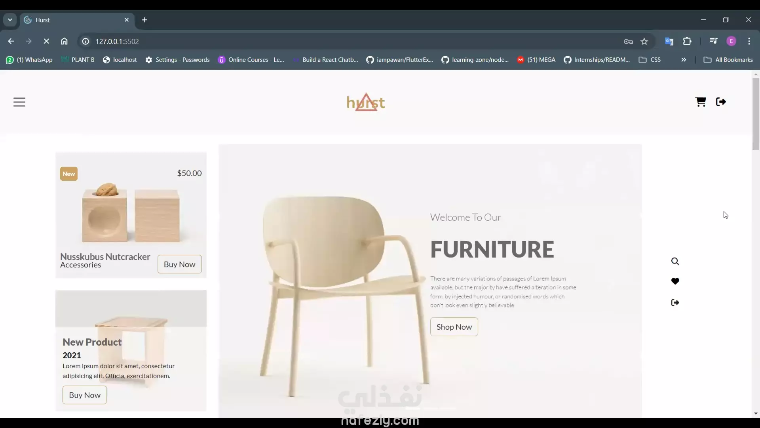Click the FURNITURE hero heading

pos(492,249)
